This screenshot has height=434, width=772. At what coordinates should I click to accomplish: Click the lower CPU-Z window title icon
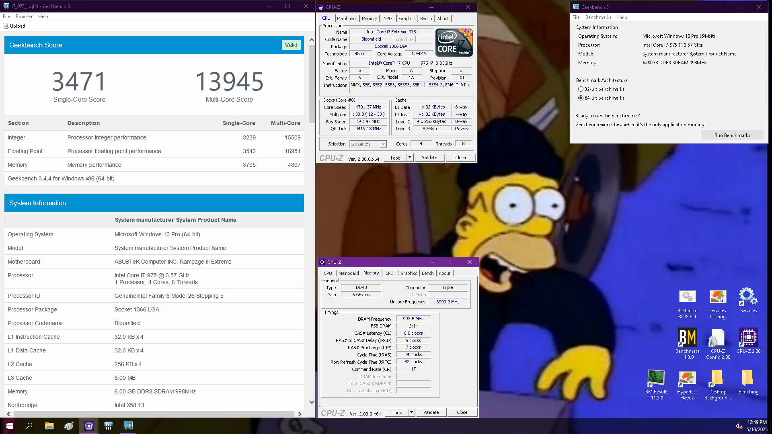pos(322,262)
